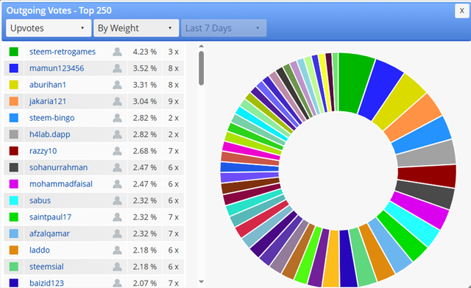Click person icon in steemsial row

point(117,267)
